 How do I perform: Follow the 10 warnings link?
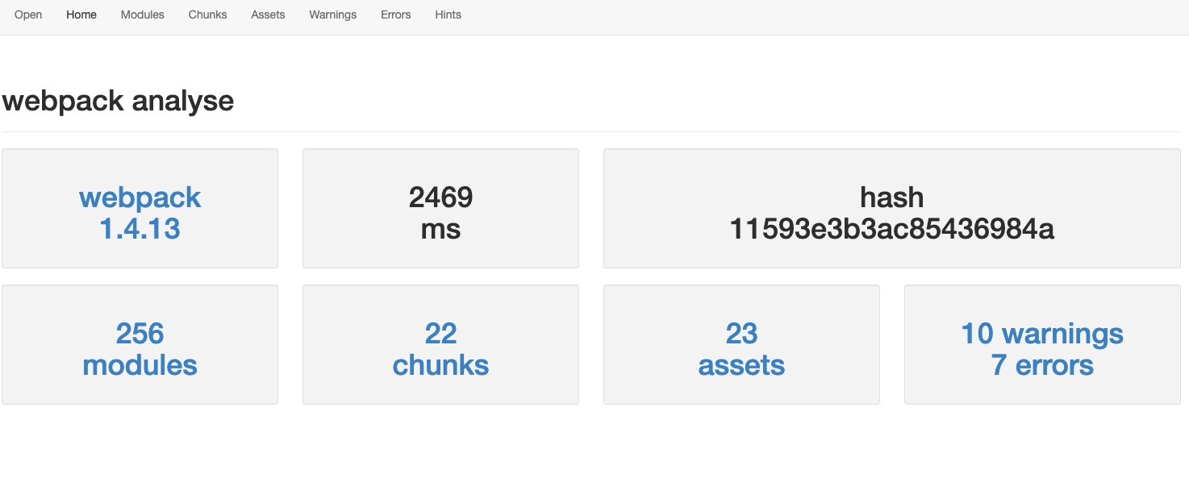[1042, 334]
